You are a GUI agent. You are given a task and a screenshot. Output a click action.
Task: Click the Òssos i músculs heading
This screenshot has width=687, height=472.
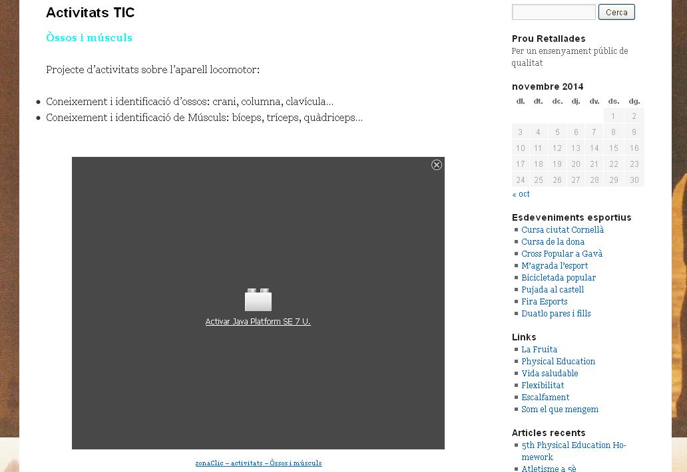point(89,37)
